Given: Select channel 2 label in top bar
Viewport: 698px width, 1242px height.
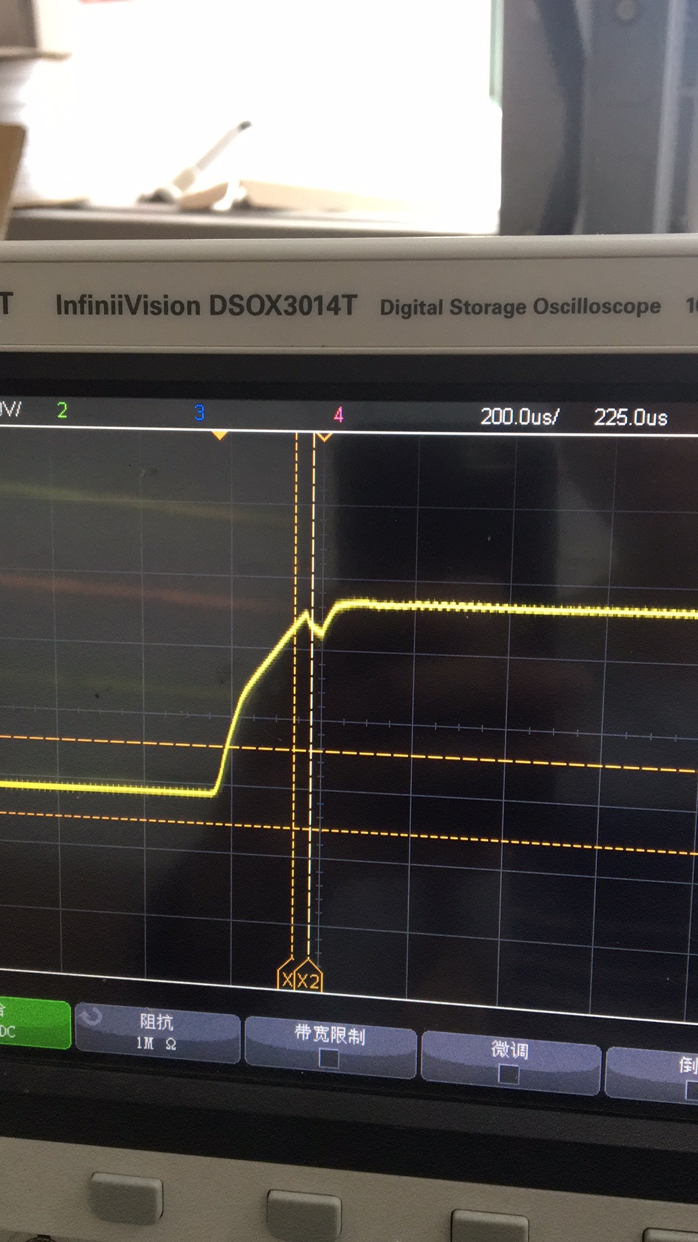Looking at the screenshot, I should pyautogui.click(x=62, y=410).
